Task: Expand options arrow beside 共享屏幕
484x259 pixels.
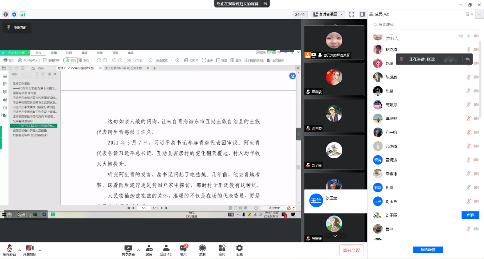Action: tap(139, 250)
